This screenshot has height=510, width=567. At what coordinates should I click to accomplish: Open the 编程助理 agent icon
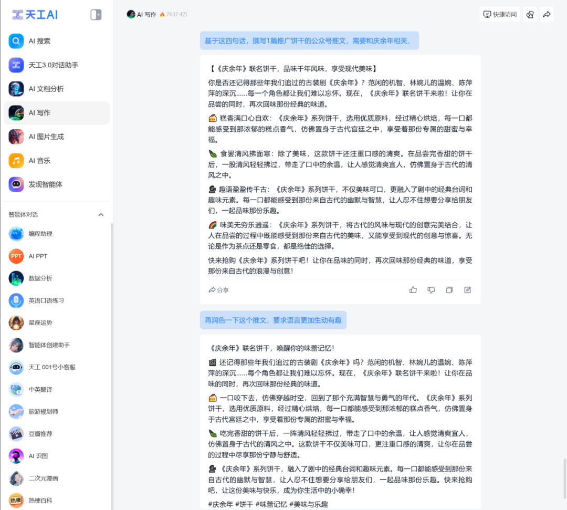[16, 234]
